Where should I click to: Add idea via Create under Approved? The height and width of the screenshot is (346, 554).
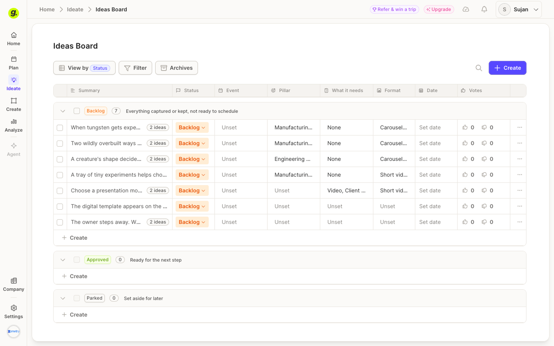[x=74, y=276]
